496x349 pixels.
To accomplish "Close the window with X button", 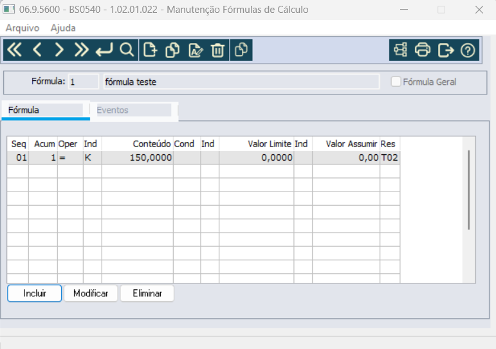I will pyautogui.click(x=479, y=10).
